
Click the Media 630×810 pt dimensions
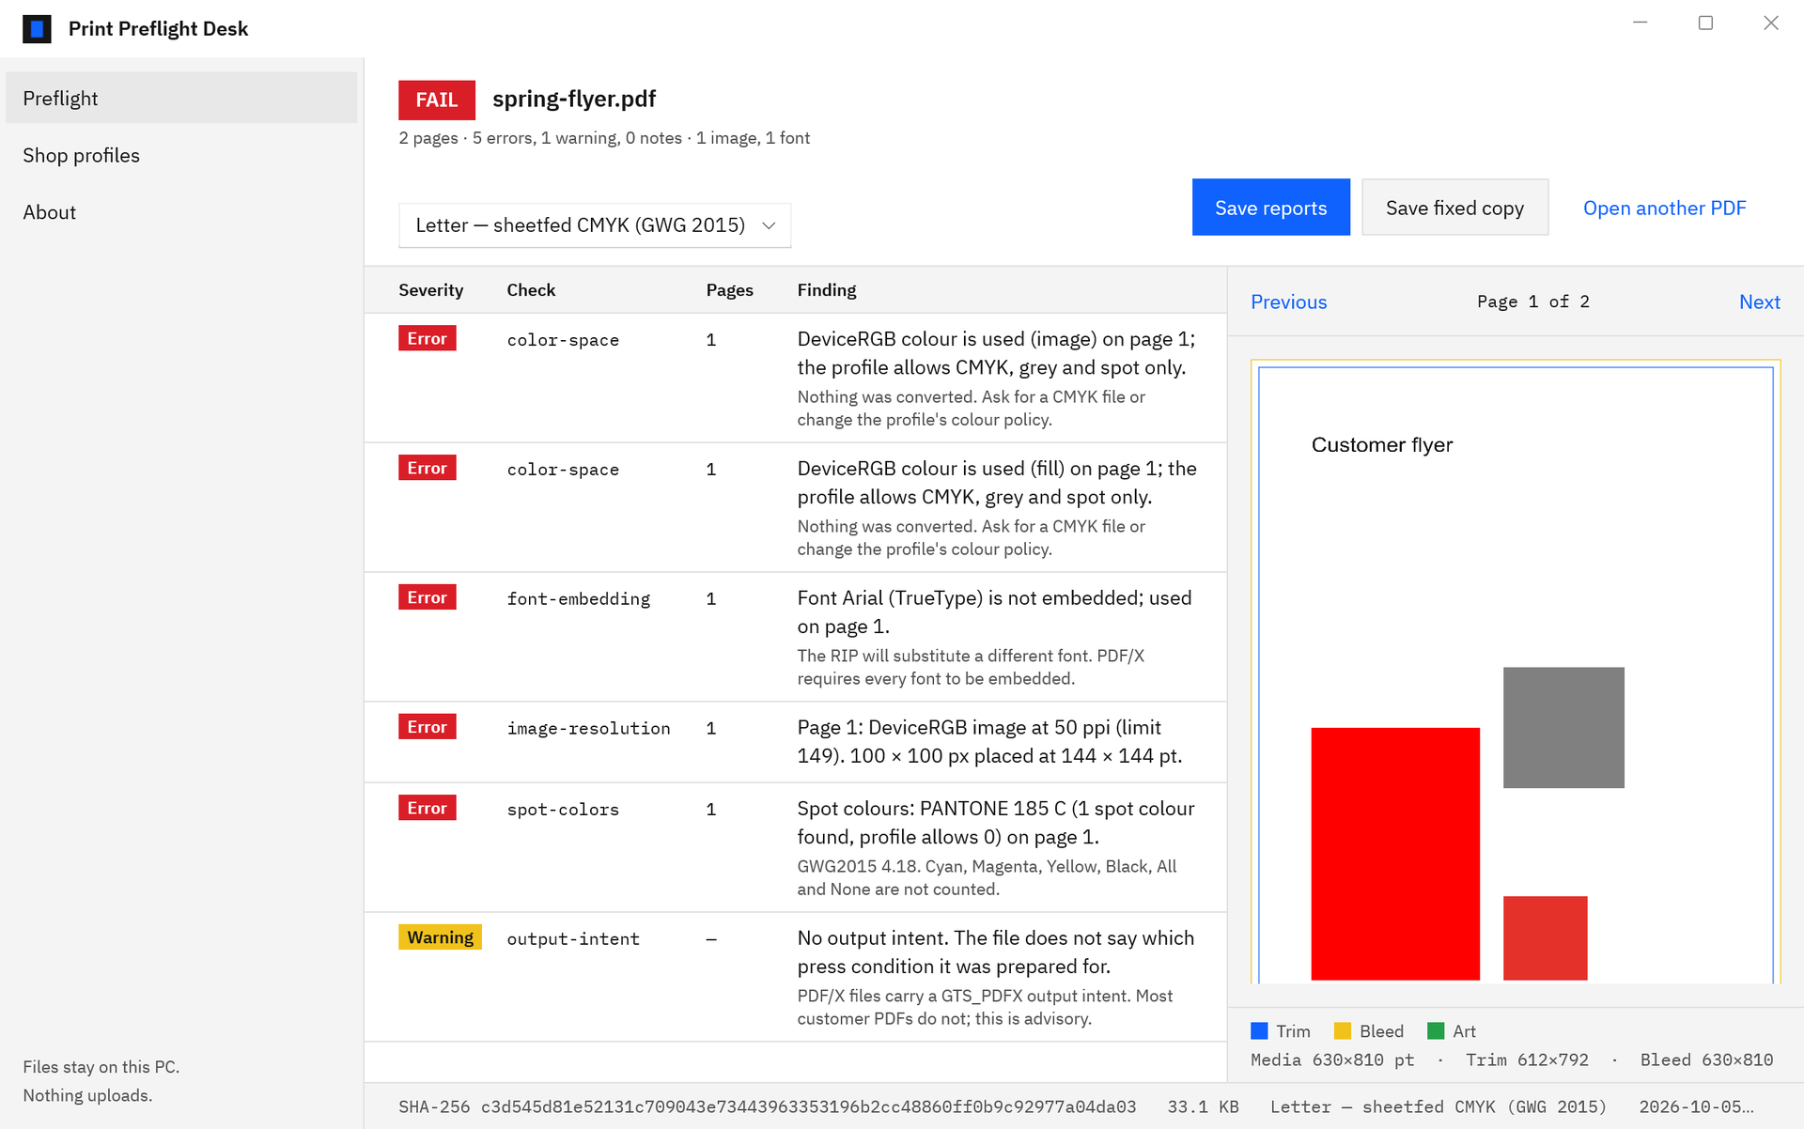(1332, 1059)
